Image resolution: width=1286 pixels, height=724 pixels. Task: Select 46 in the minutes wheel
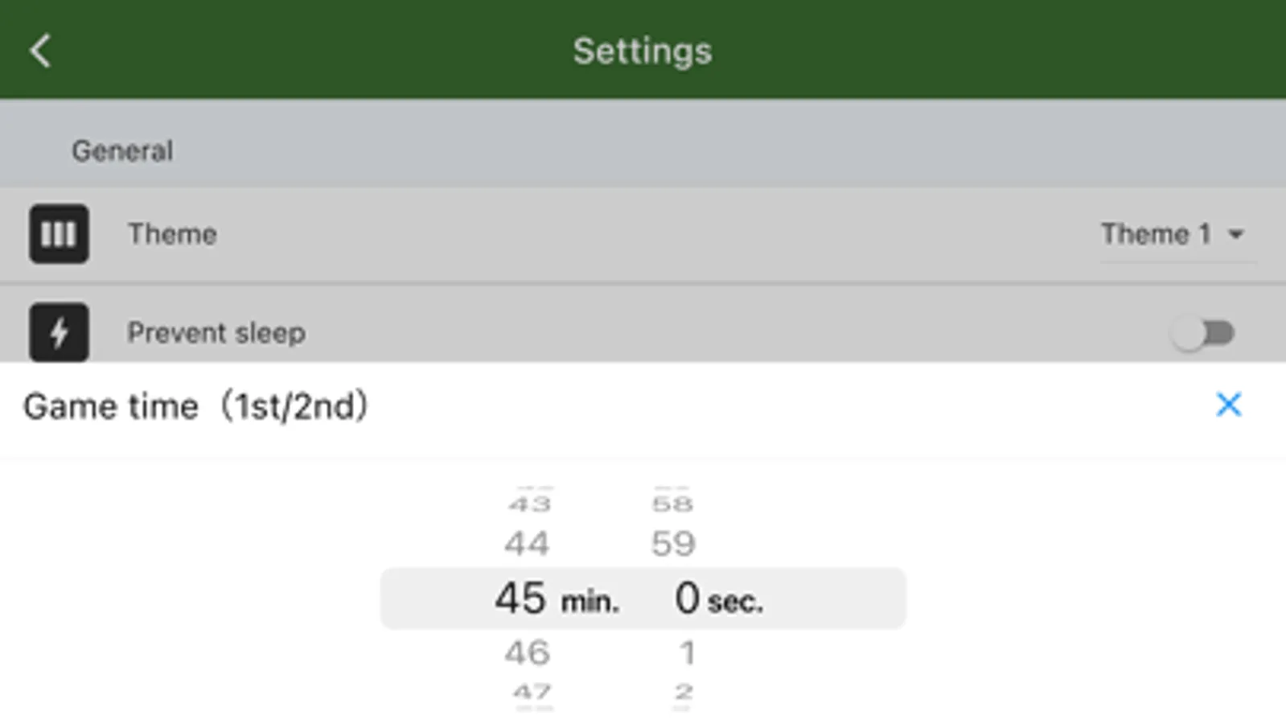(x=528, y=652)
